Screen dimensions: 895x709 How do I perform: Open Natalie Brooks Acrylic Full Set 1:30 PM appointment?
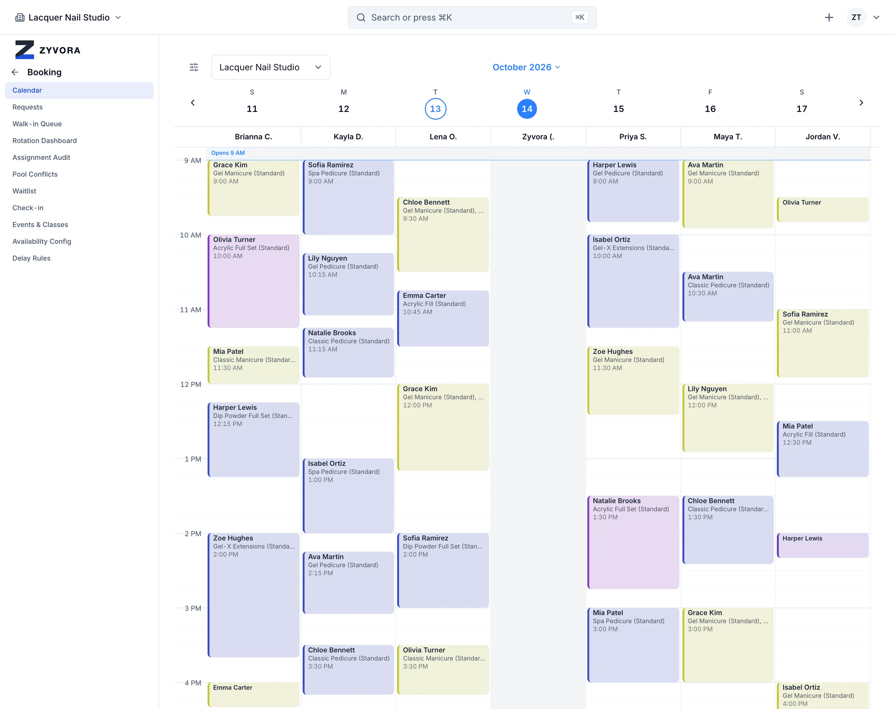(x=633, y=543)
